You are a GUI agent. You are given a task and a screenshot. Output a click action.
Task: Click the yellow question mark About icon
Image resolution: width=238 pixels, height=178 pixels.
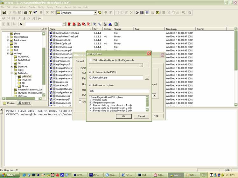point(31,13)
